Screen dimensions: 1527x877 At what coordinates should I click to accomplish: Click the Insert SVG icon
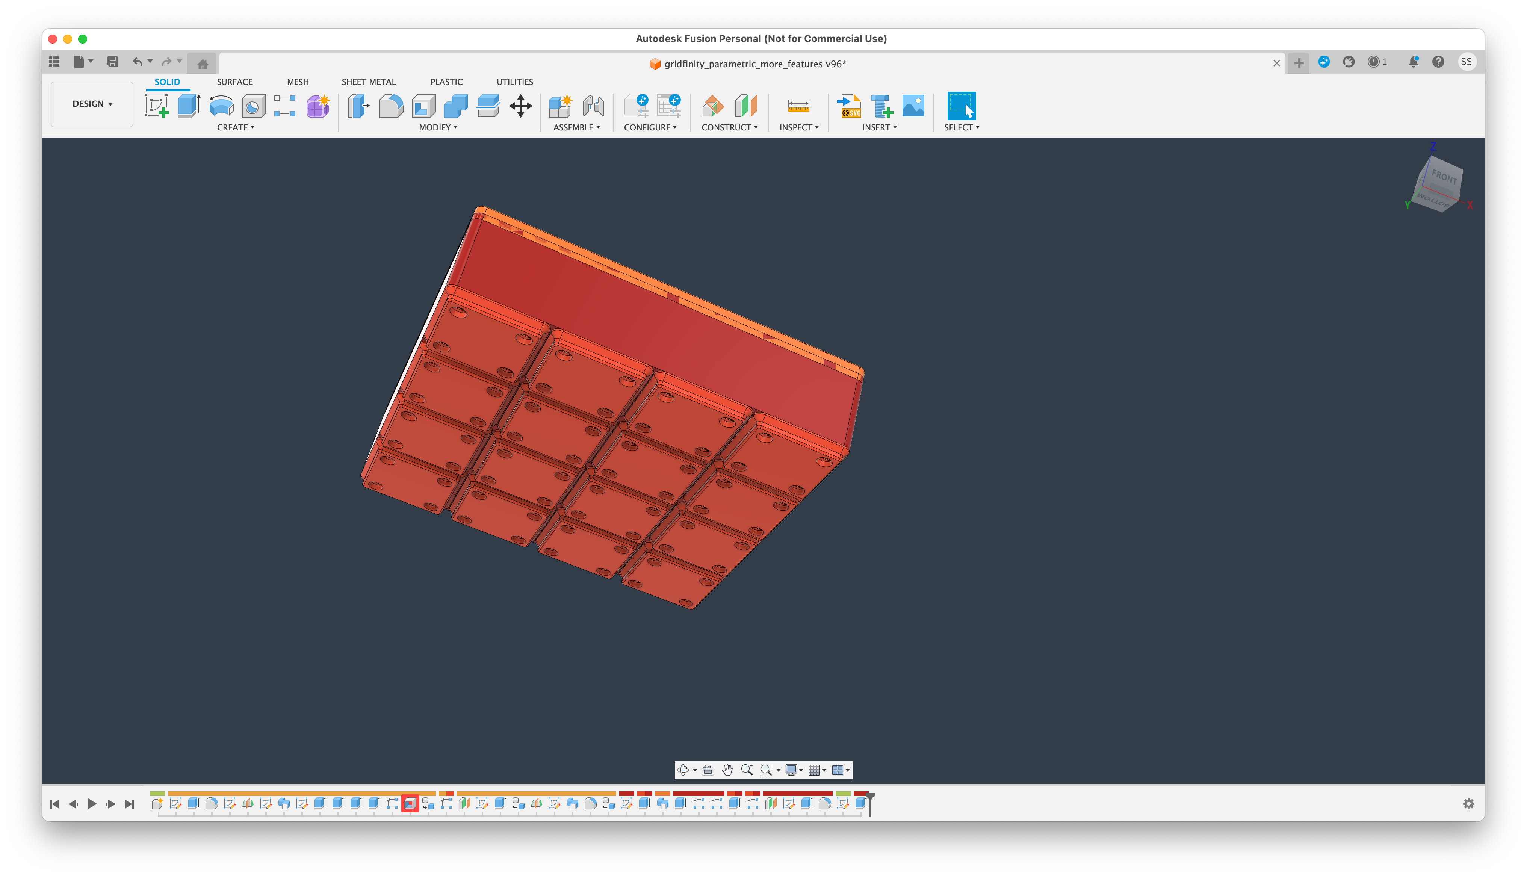click(x=850, y=106)
